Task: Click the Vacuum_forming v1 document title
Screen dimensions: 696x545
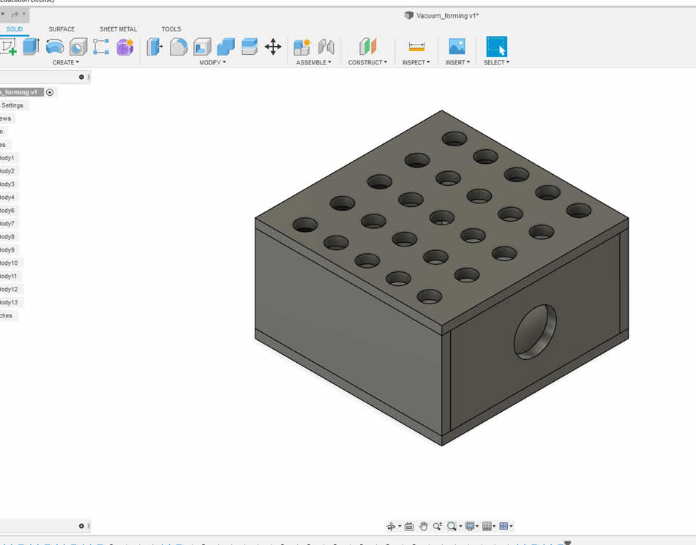Action: pyautogui.click(x=447, y=16)
